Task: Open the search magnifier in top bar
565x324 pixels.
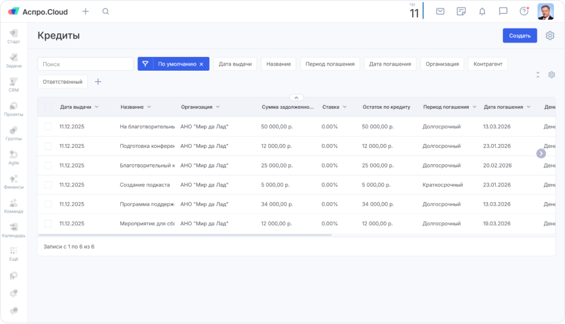Action: (x=106, y=11)
